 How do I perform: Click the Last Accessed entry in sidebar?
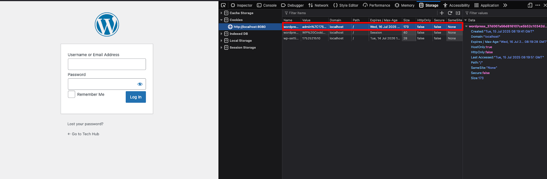point(507,57)
